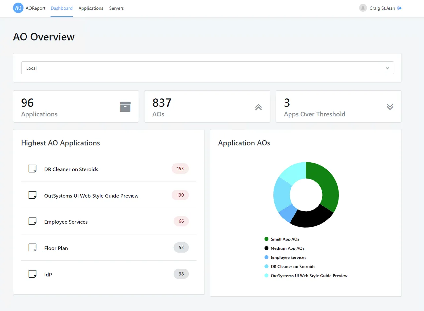
Task: Click the double up chevron icon in AOs card
Action: coord(258,107)
